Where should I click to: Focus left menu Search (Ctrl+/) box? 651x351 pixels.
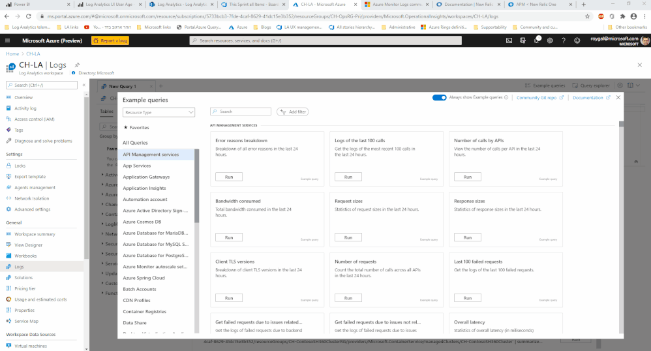[x=42, y=85]
